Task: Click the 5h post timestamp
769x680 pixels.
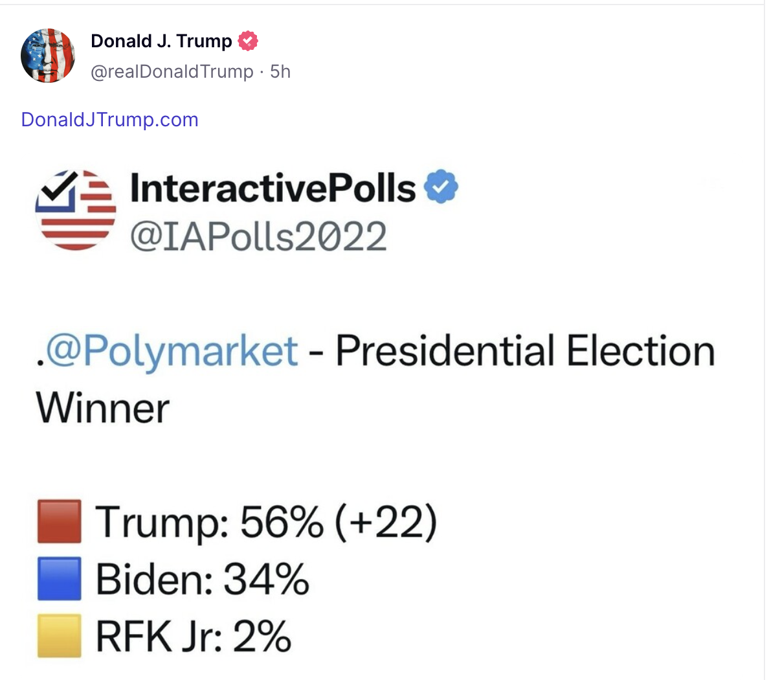Action: 280,71
